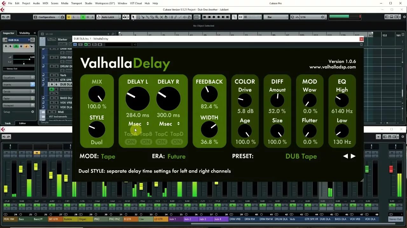Open Delay R Msec unit selector
407x228 pixels.
click(169, 124)
